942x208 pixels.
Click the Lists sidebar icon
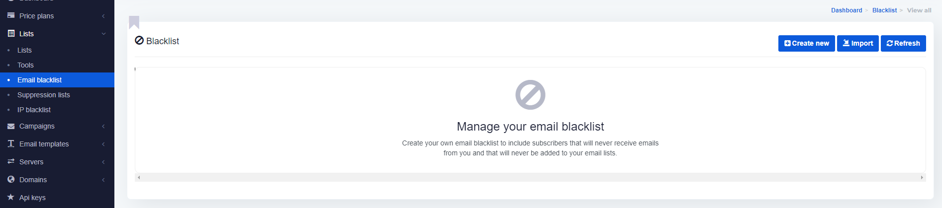(11, 33)
